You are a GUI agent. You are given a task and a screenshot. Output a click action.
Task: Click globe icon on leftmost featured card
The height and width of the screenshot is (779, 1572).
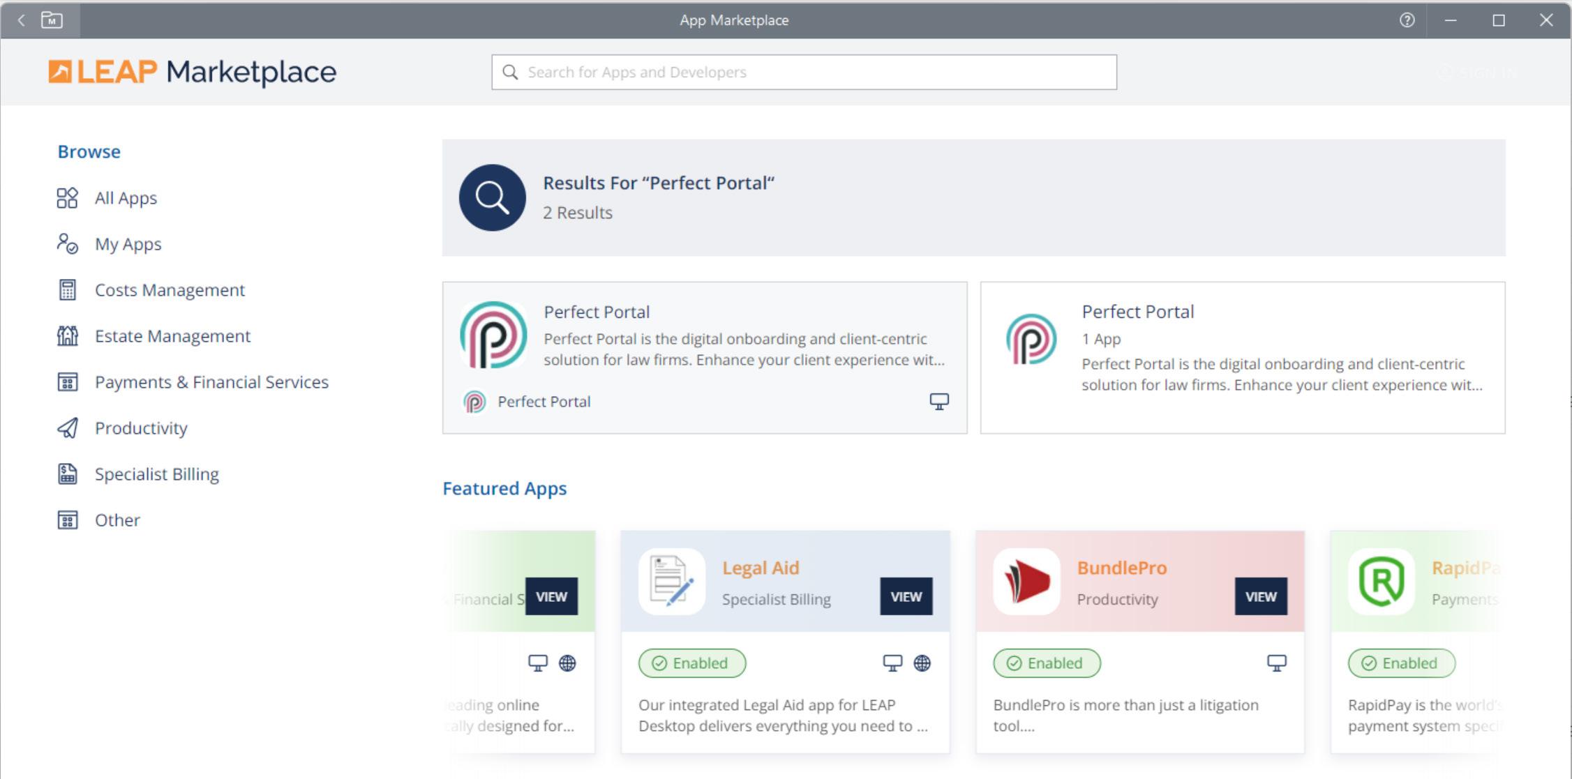tap(568, 663)
